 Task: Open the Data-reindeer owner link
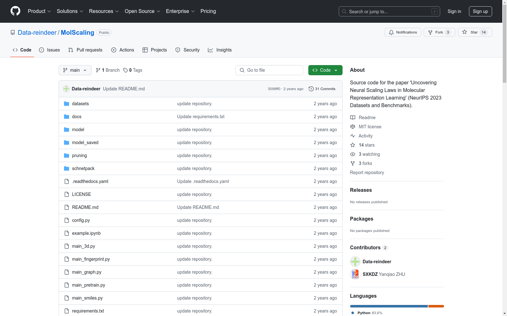37,33
